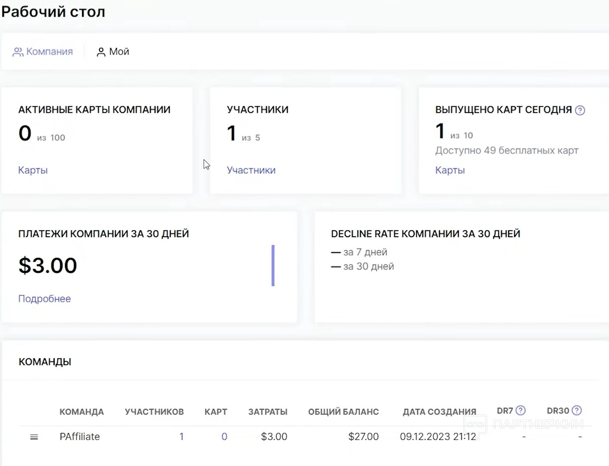Switch to the Мой tab
Screen dimensions: 609x466
(x=119, y=52)
